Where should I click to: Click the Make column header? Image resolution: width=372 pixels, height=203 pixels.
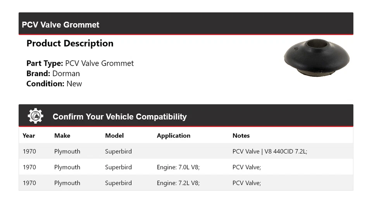pyautogui.click(x=62, y=136)
